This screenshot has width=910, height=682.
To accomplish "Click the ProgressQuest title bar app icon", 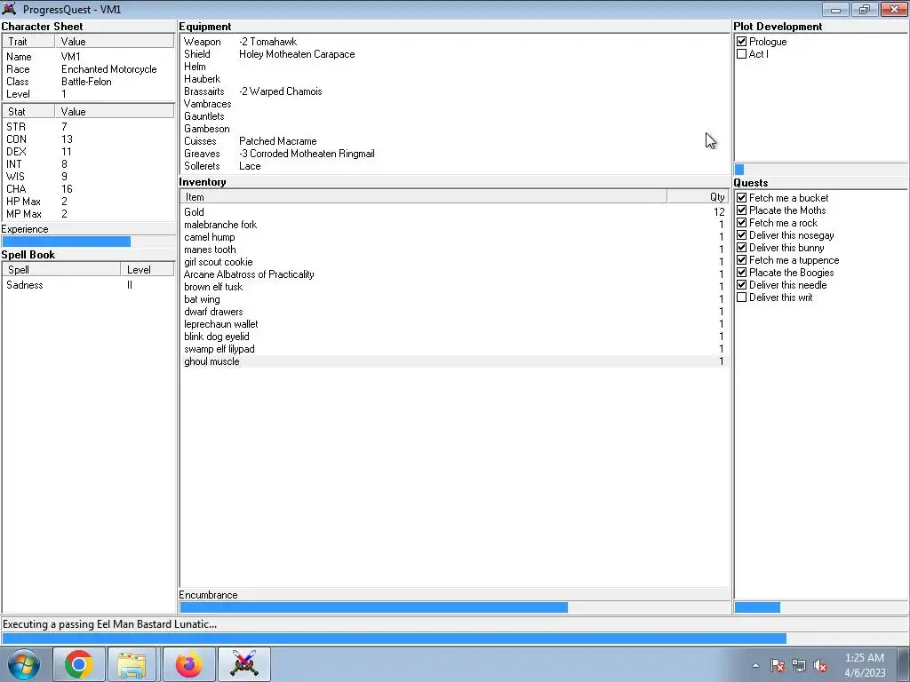I will (9, 9).
